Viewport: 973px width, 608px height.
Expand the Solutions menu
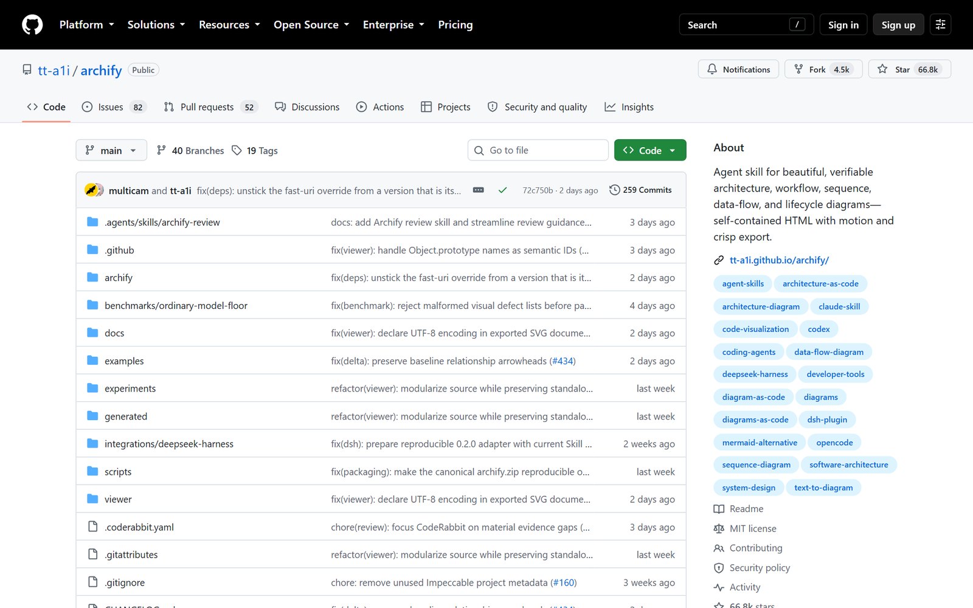[156, 25]
